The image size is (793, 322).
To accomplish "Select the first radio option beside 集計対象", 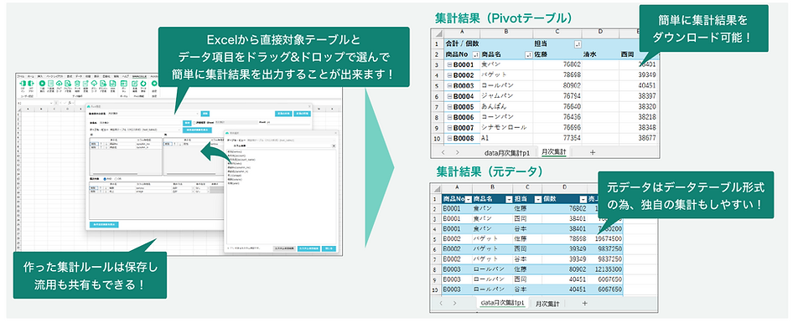I will point(104,179).
